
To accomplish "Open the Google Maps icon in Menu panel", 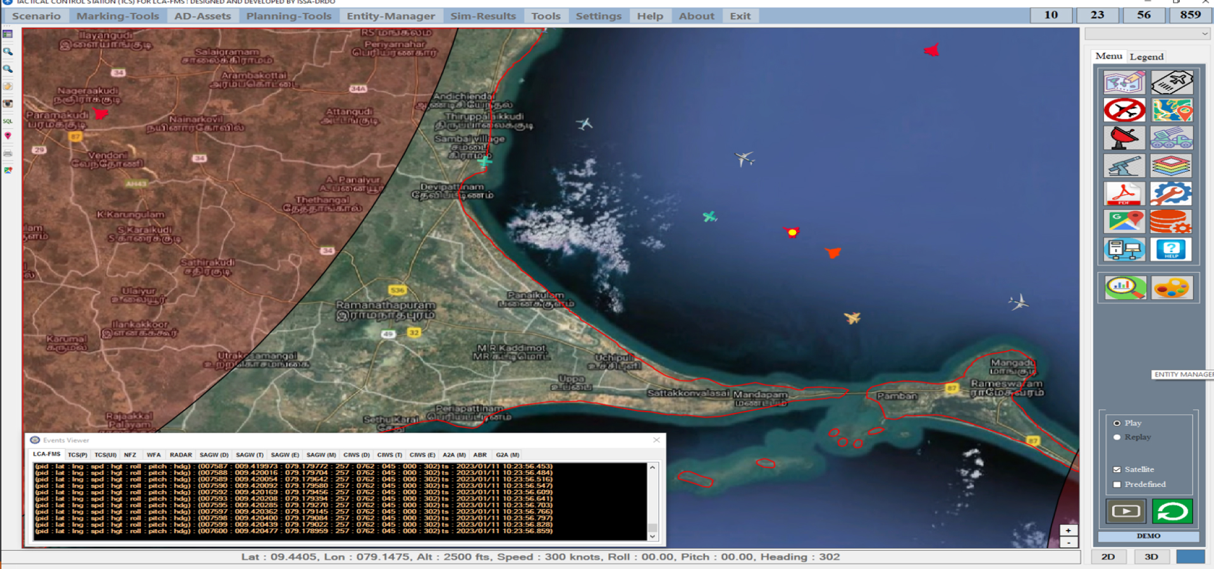I will click(x=1124, y=221).
